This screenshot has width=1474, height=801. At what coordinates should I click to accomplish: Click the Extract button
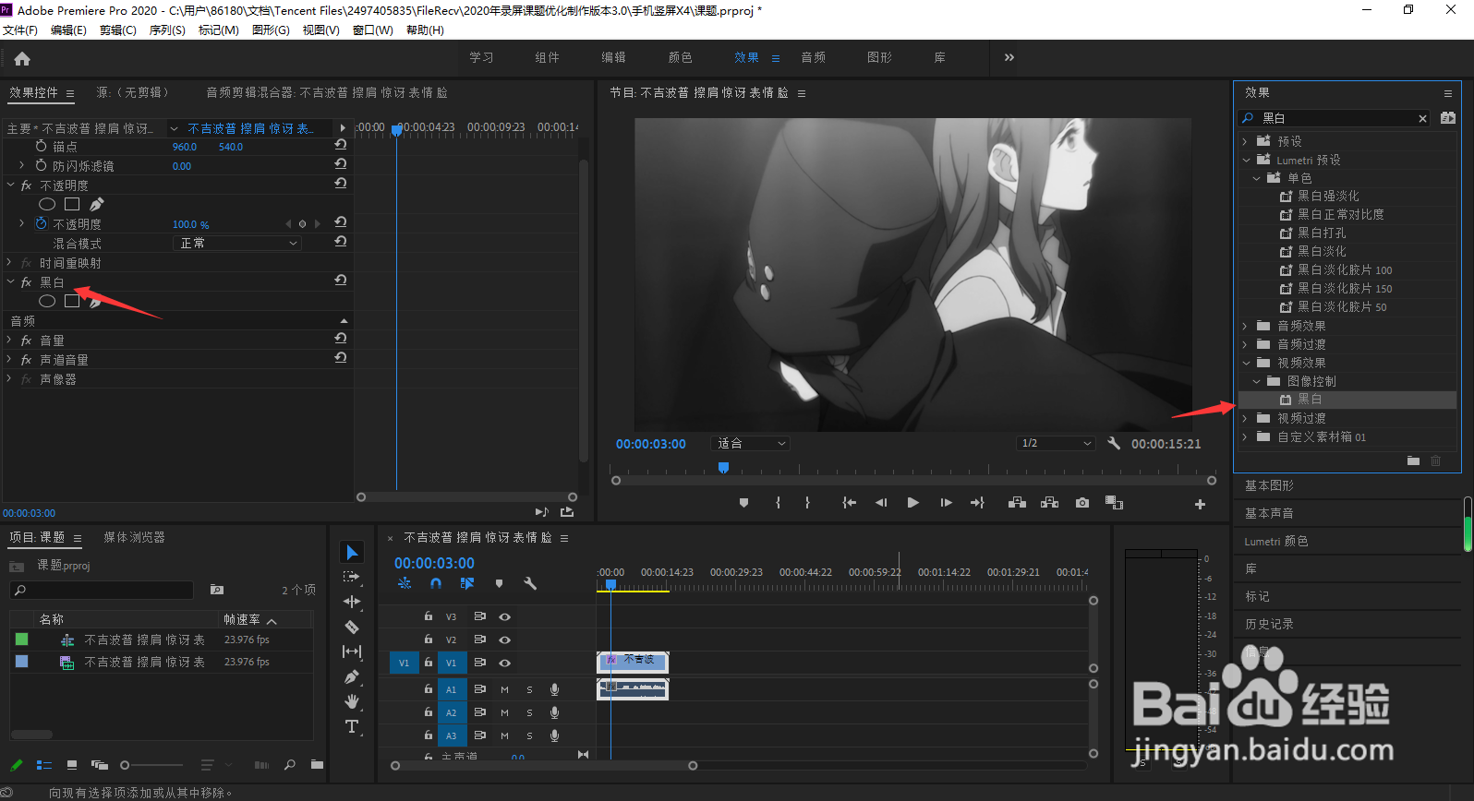coord(1049,503)
